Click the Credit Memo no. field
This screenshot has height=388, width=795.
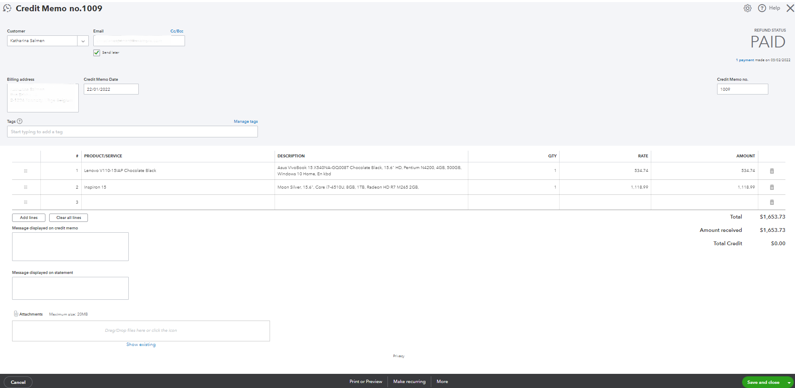click(x=742, y=89)
